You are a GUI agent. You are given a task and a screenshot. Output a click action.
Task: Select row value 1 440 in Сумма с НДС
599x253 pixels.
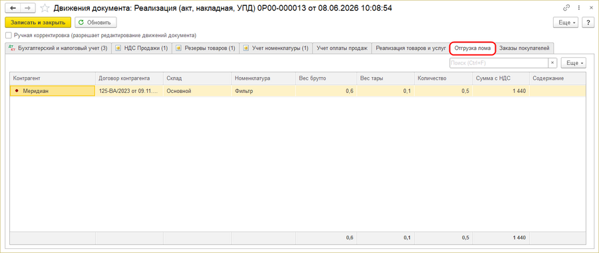pos(500,91)
